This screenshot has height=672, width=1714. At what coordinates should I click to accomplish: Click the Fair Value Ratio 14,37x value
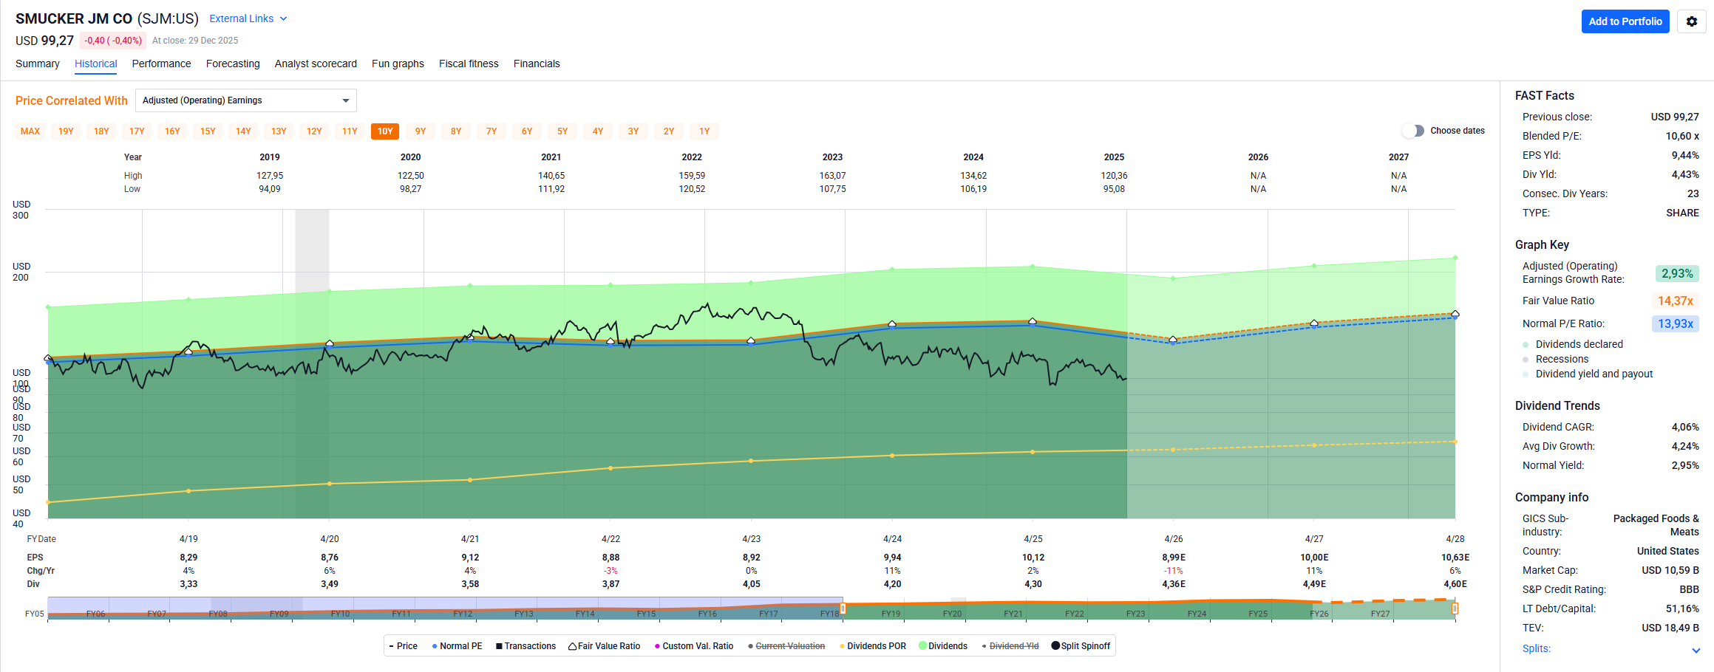click(1675, 301)
